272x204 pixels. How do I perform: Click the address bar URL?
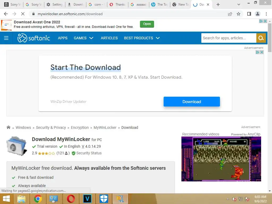[x=70, y=14]
